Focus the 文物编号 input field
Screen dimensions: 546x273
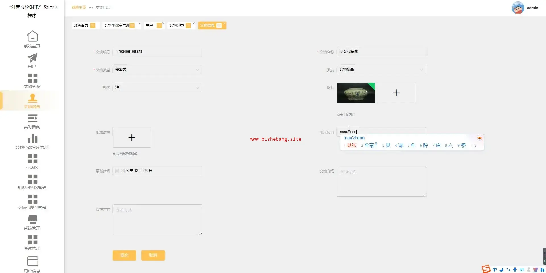157,52
